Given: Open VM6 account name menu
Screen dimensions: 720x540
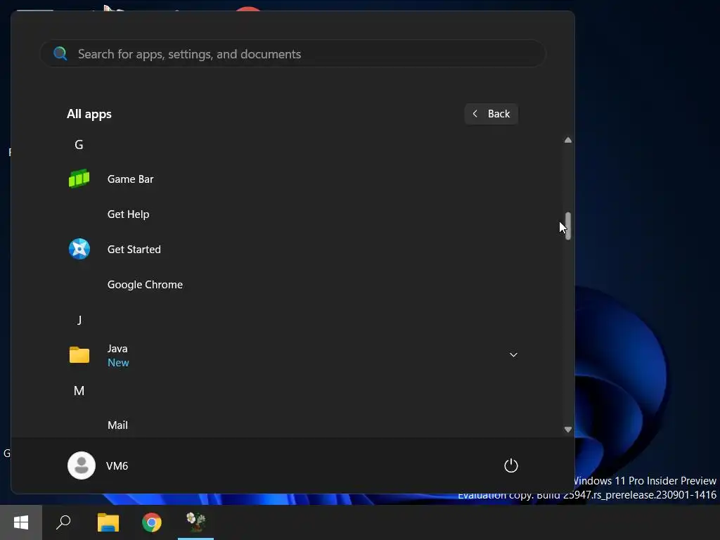Looking at the screenshot, I should pyautogui.click(x=117, y=465).
